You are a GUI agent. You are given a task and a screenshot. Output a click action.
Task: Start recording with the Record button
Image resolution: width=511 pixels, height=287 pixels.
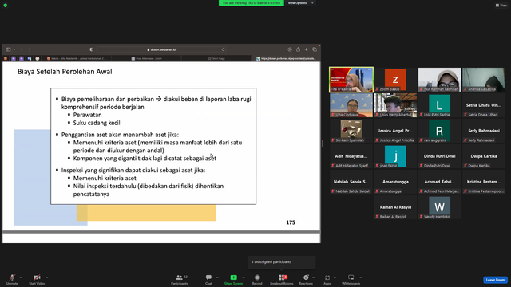coord(257,279)
